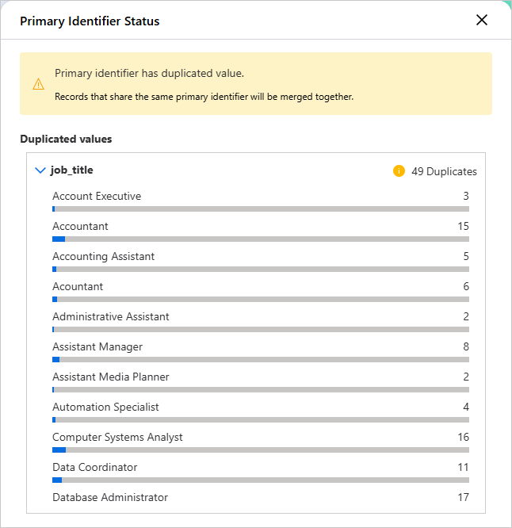Select the Database Administrator entry
The height and width of the screenshot is (528, 512).
(110, 497)
